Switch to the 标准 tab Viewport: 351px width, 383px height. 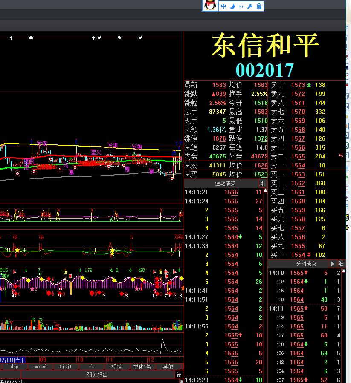[x=117, y=366]
